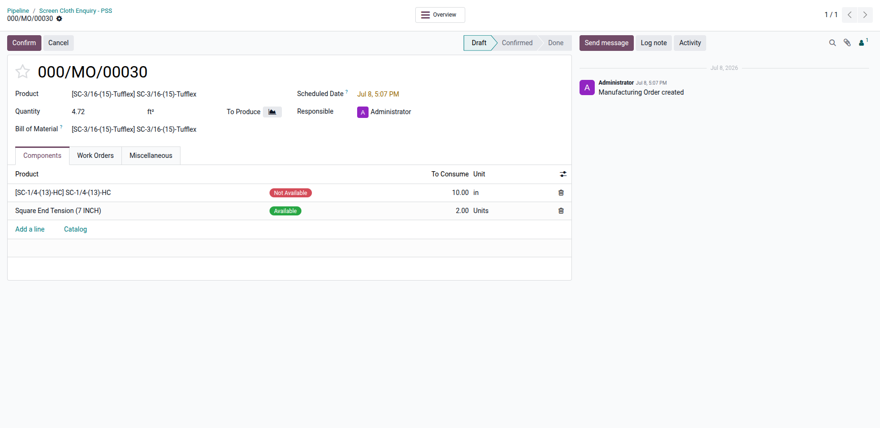
Task: Go to previous record arrow
Action: (x=850, y=15)
